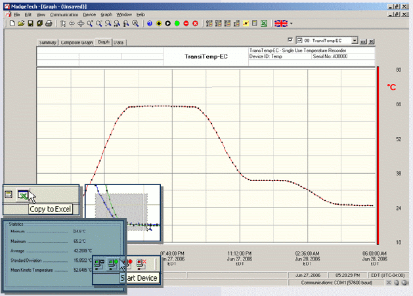Open the Device menu
The width and height of the screenshot is (413, 296).
click(89, 14)
